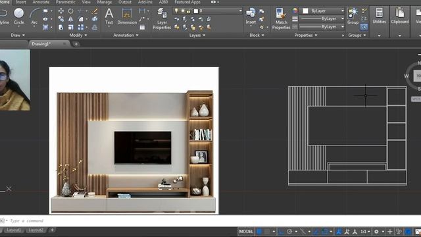Open the lineweight ByLayer dropdown
Image resolution: width=421 pixels, height=237 pixels.
pyautogui.click(x=322, y=19)
